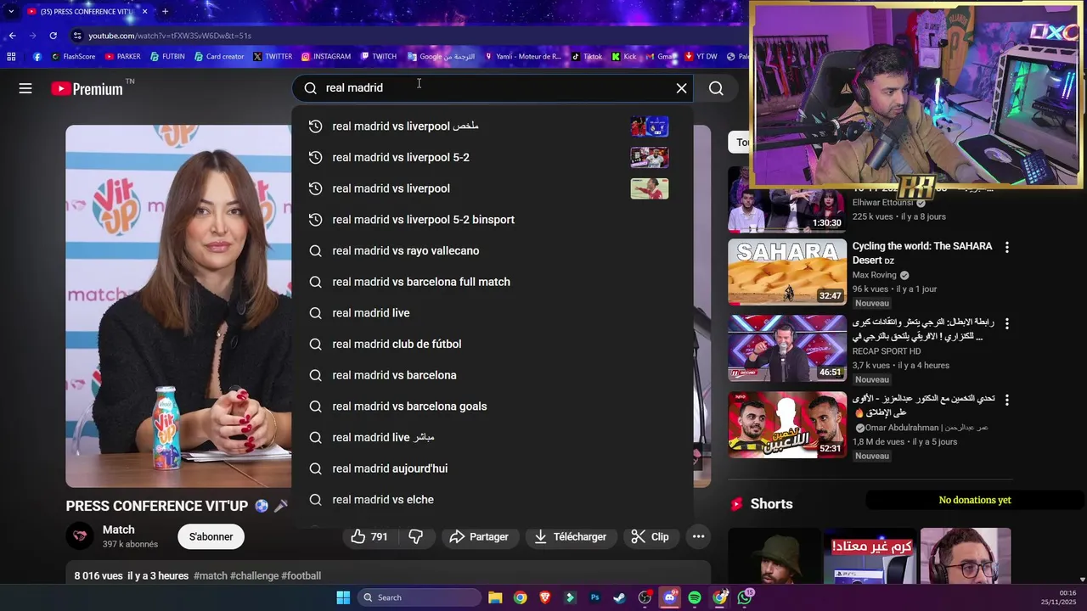Open the Yamli - Moteur de R... bookmark
This screenshot has height=611, width=1087.
(x=523, y=57)
